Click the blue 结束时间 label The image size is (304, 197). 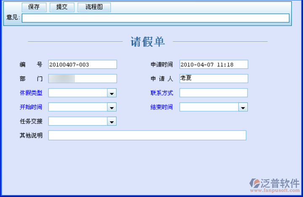[x=162, y=107]
